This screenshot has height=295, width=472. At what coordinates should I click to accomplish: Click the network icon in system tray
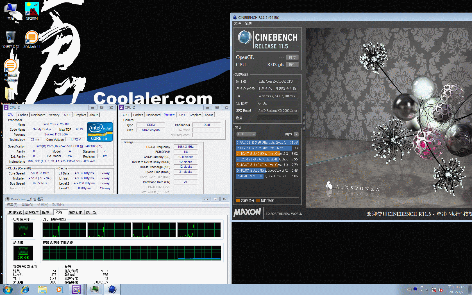click(x=434, y=290)
